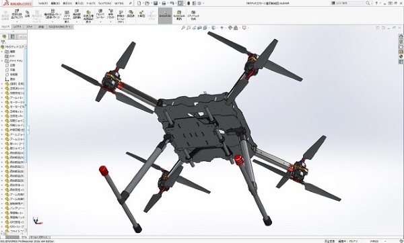Image resolution: width=404 pixels, height=243 pixels.
Task: Click the Instant3D ribbon button
Action: coord(165,15)
